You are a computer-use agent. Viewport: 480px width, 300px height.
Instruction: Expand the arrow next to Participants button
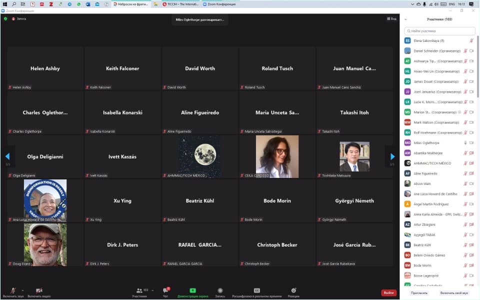[x=153, y=290]
